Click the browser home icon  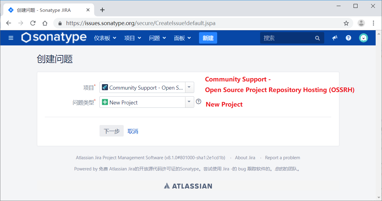45,23
